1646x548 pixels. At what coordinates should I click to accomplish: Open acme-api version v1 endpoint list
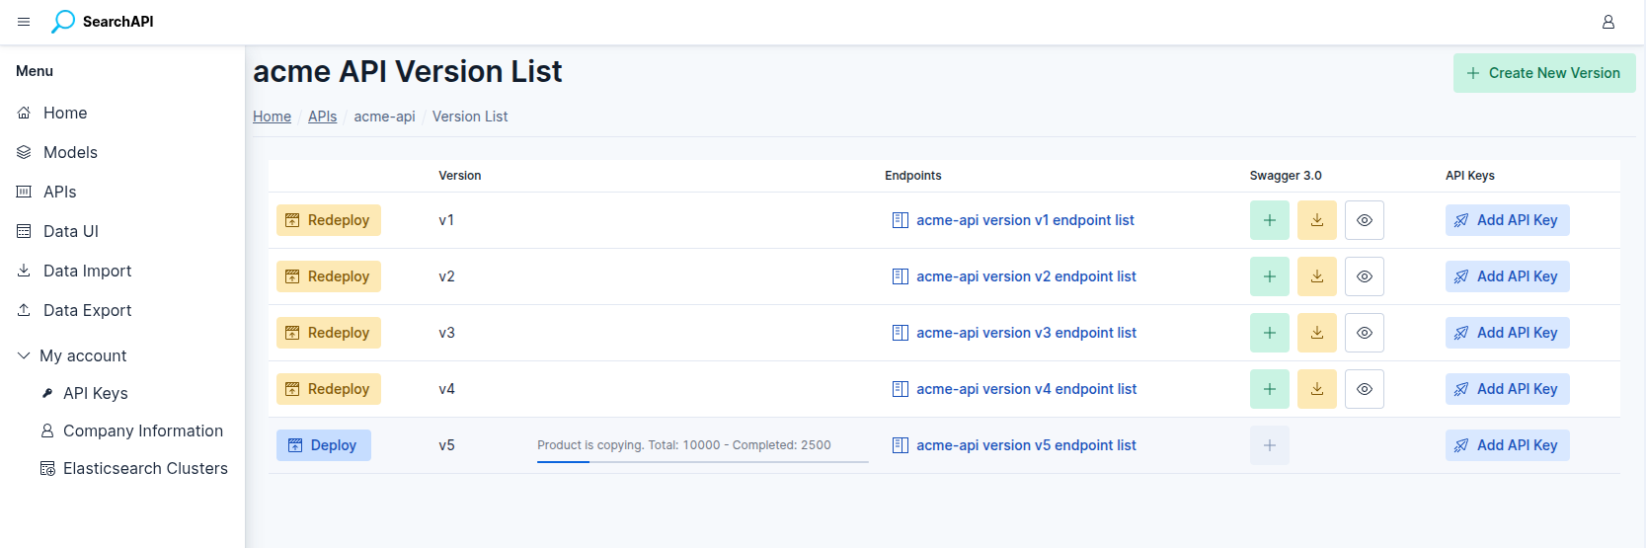point(1025,220)
